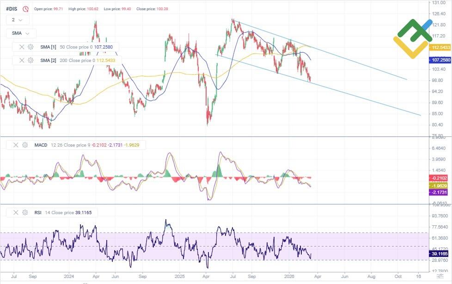Remove the RSI indicator

[x=16, y=212]
